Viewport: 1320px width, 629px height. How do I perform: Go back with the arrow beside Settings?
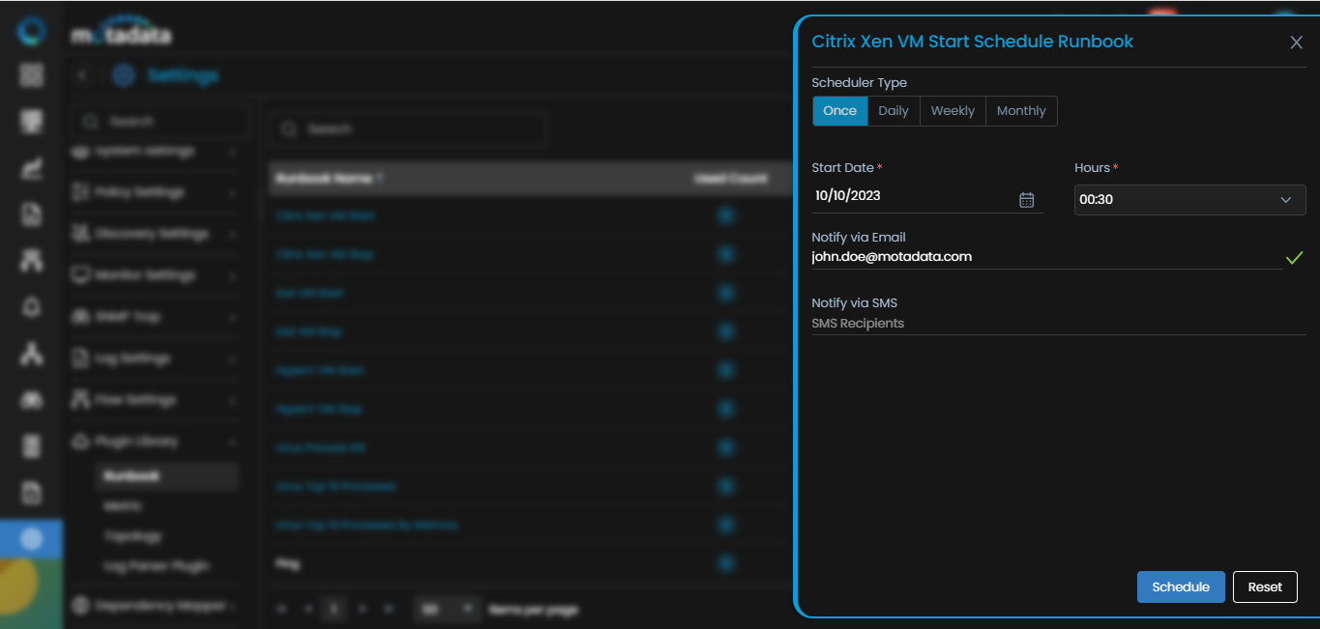coord(84,75)
